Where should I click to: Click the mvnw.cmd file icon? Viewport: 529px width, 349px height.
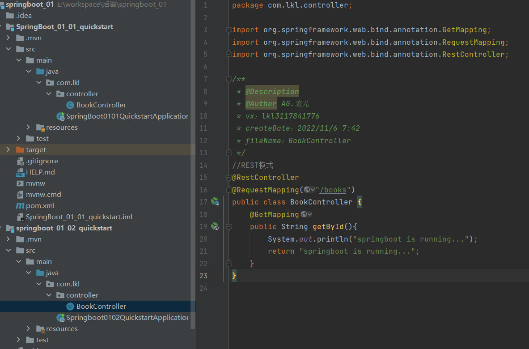[x=20, y=195]
